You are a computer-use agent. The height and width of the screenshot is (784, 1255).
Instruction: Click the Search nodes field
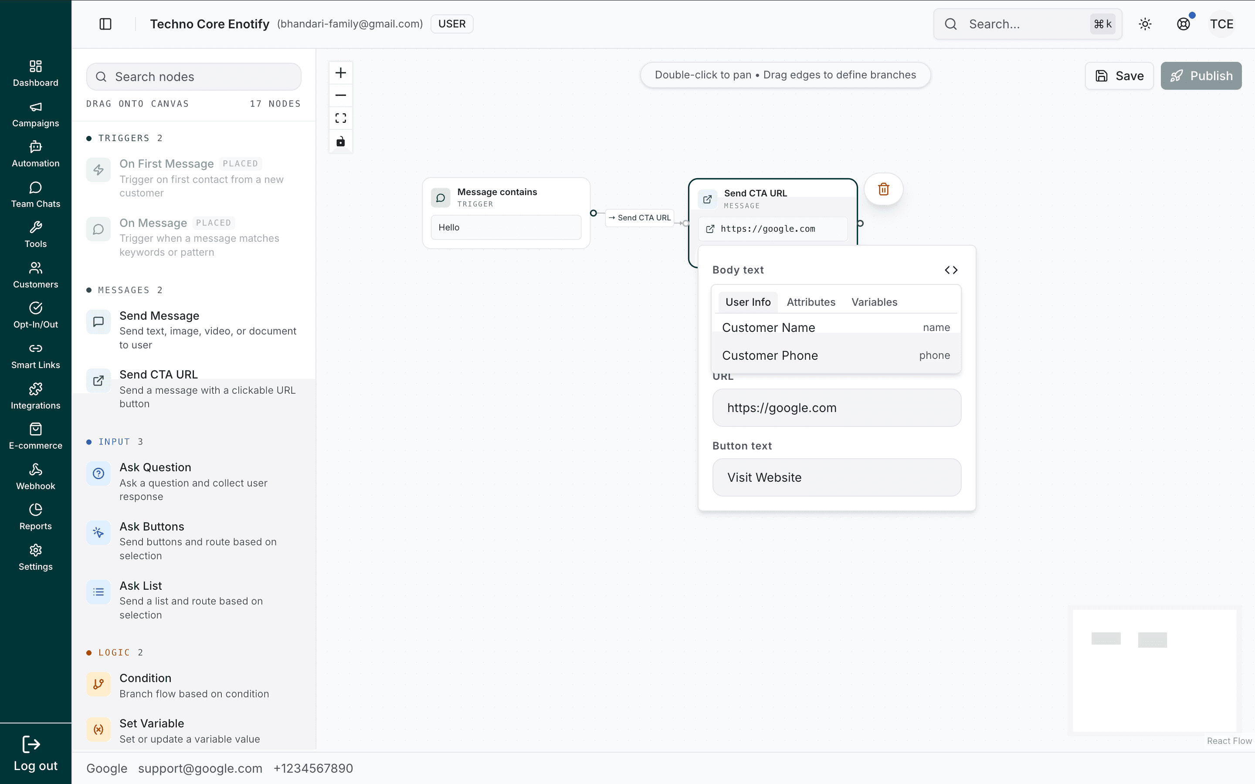[193, 77]
